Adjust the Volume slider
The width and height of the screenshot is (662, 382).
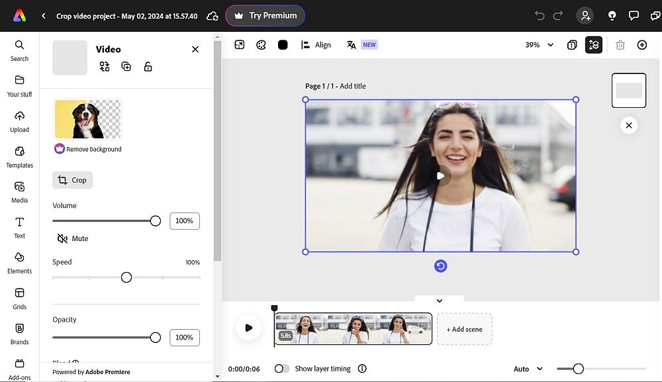tap(155, 220)
